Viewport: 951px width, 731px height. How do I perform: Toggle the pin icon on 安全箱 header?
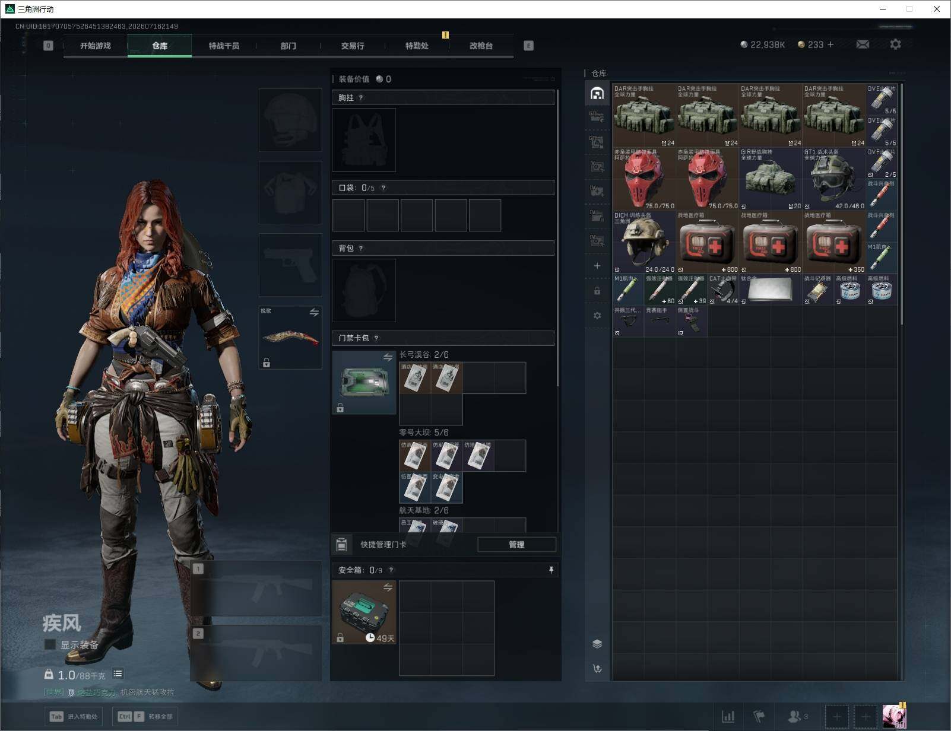click(x=551, y=570)
